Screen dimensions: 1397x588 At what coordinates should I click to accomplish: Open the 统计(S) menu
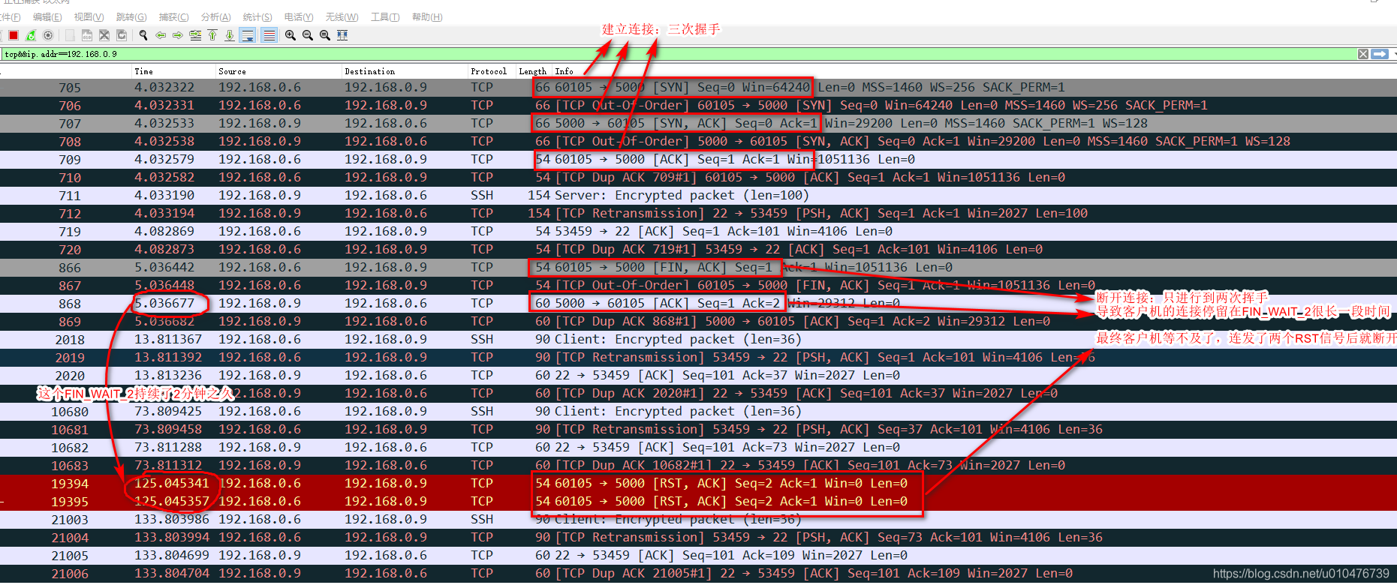coord(257,17)
